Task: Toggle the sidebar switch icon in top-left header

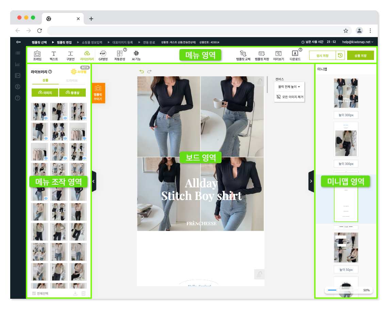Action: pyautogui.click(x=18, y=42)
